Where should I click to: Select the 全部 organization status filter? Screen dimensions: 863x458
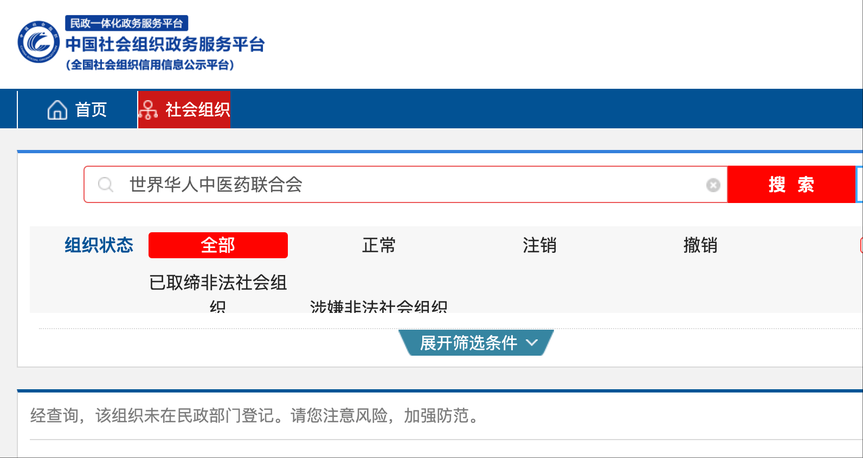click(x=218, y=245)
